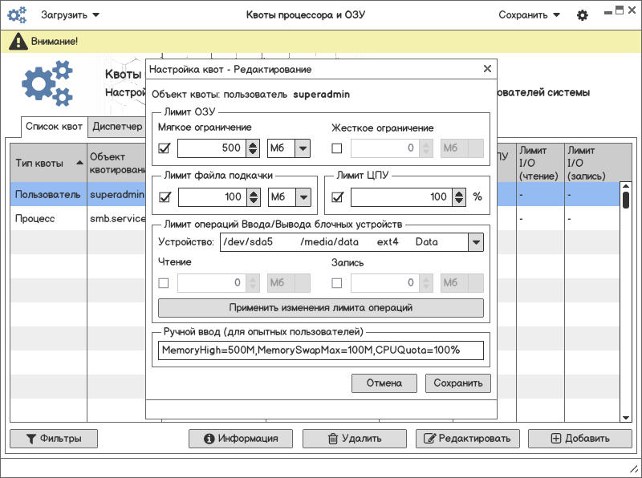Image resolution: width=642 pixels, height=478 pixels.
Task: Click the settings gear icon in top bar
Action: [x=583, y=15]
